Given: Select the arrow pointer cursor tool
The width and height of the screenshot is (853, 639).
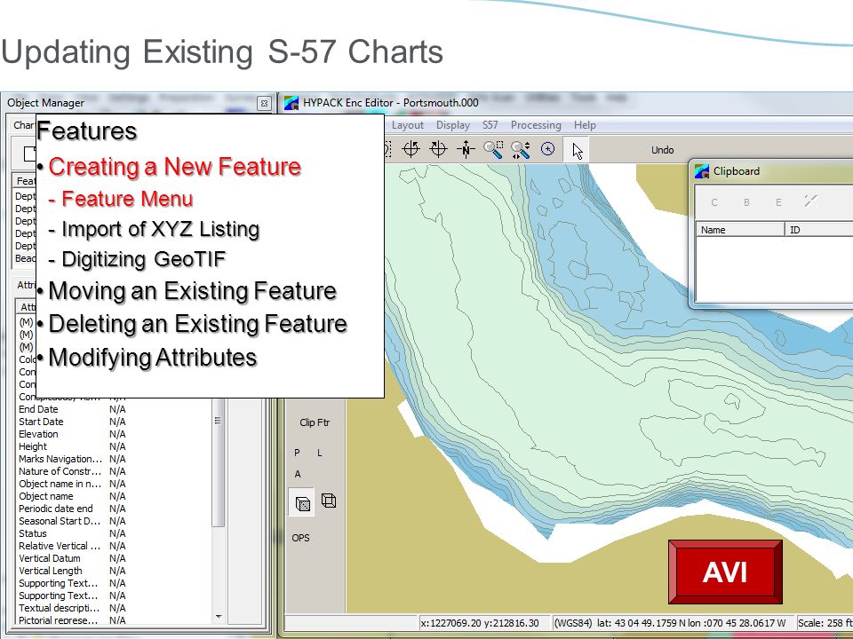Looking at the screenshot, I should click(578, 151).
